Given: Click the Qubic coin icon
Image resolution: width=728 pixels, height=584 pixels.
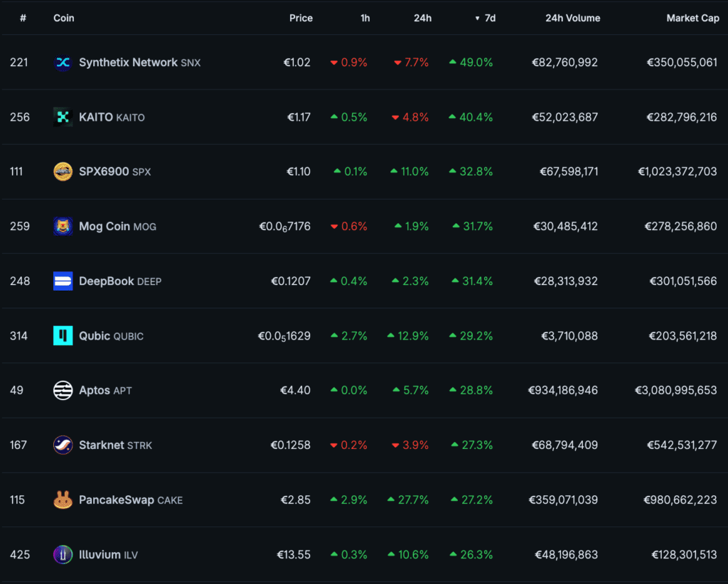Looking at the screenshot, I should point(63,336).
